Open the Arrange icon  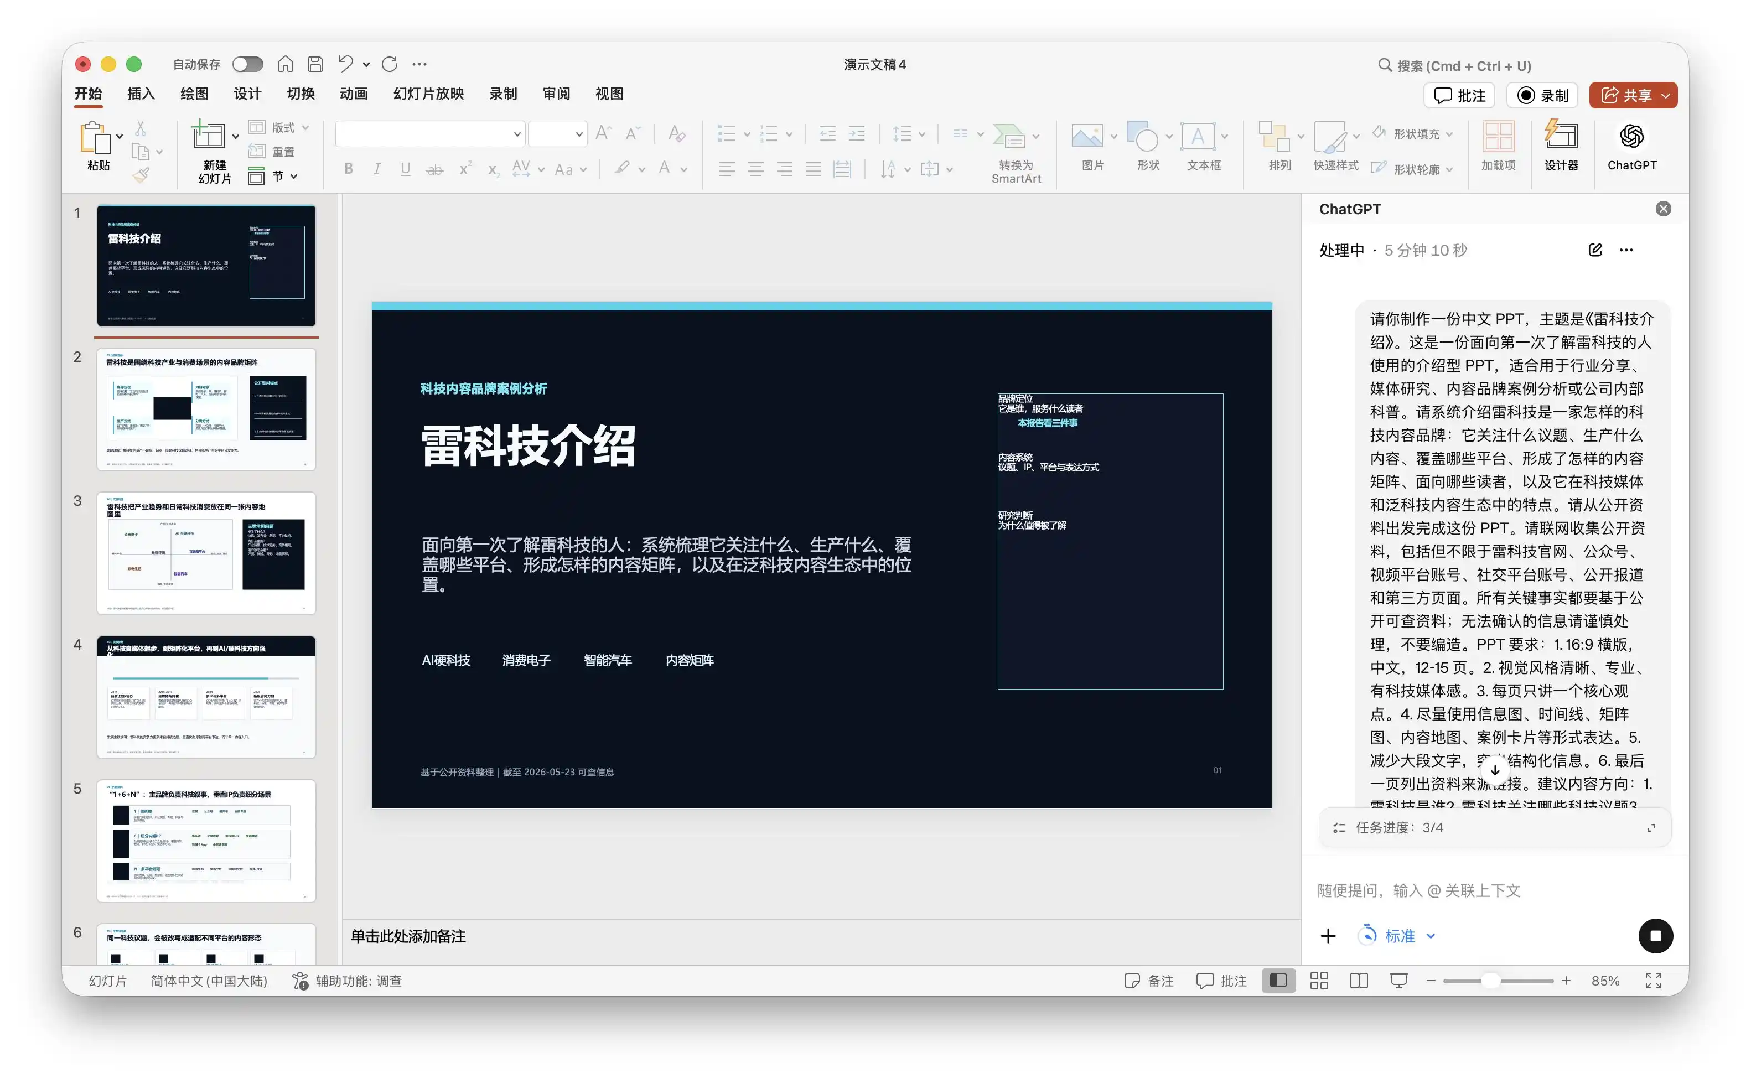pyautogui.click(x=1274, y=136)
